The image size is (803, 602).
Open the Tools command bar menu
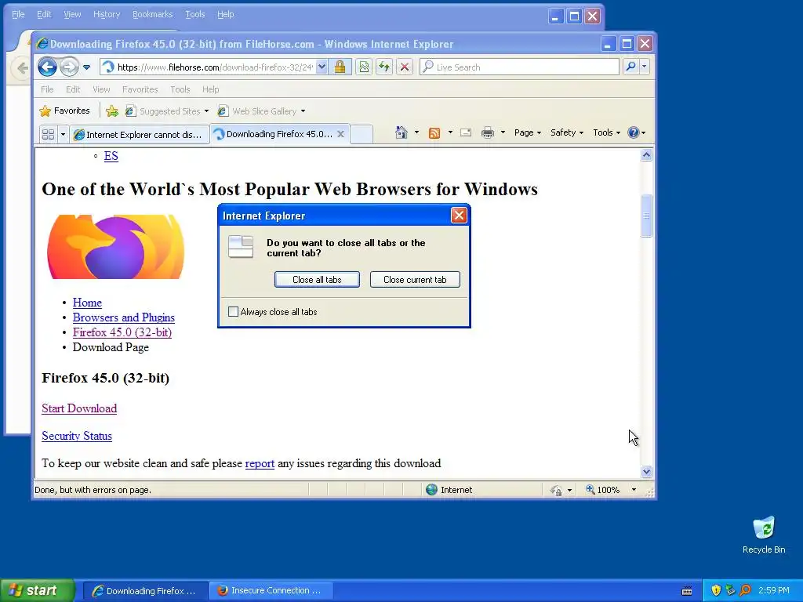coord(606,132)
